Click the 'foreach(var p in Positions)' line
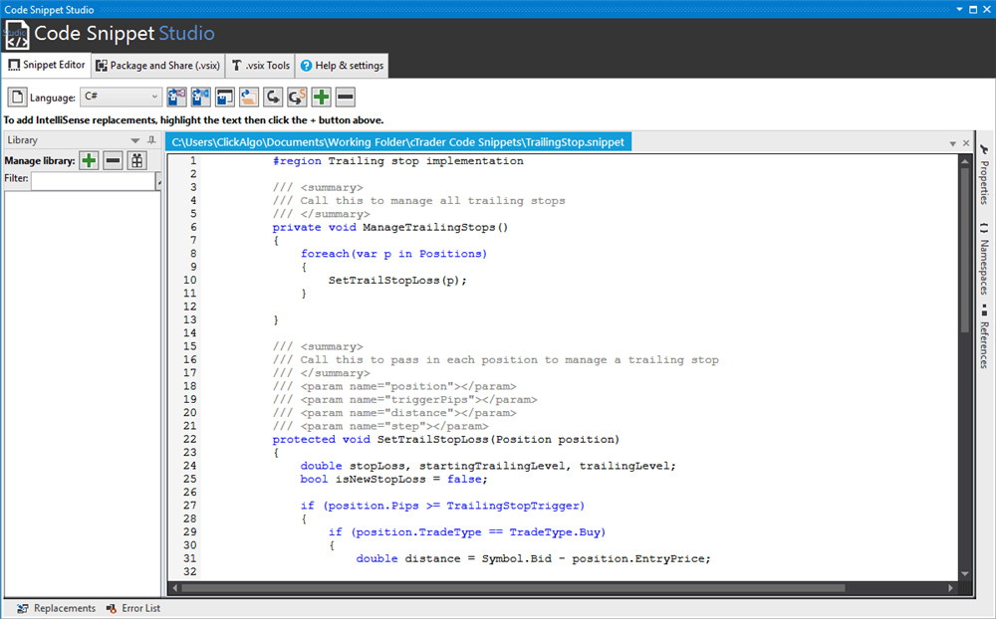 point(393,254)
